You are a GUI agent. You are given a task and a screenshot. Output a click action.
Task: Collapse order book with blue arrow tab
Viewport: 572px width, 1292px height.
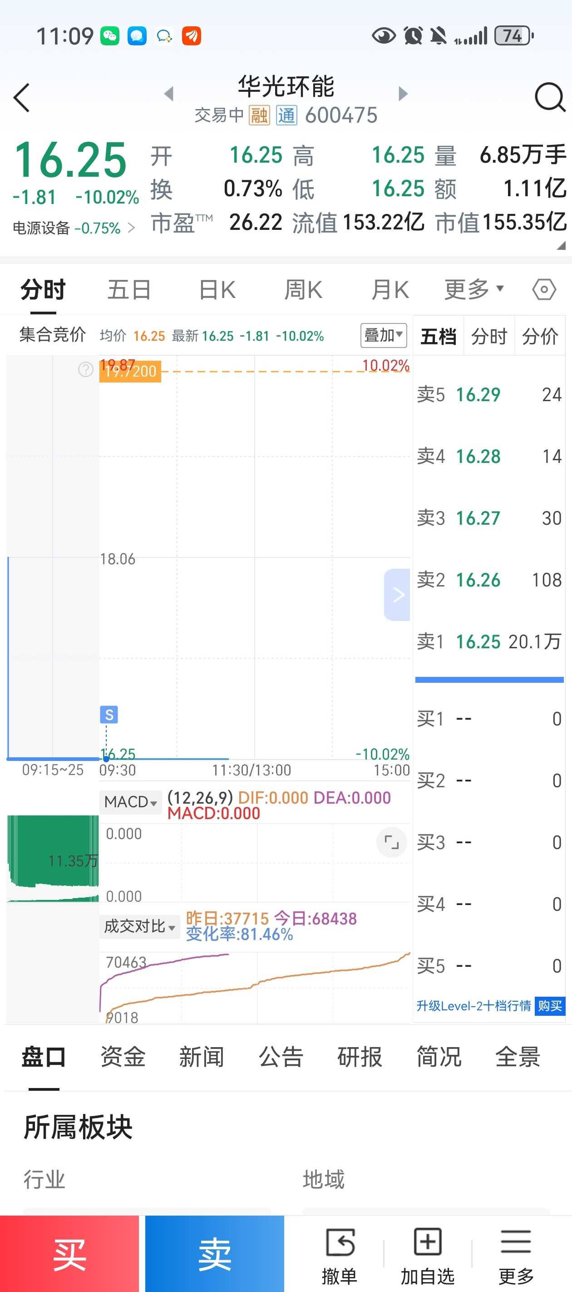tap(397, 594)
